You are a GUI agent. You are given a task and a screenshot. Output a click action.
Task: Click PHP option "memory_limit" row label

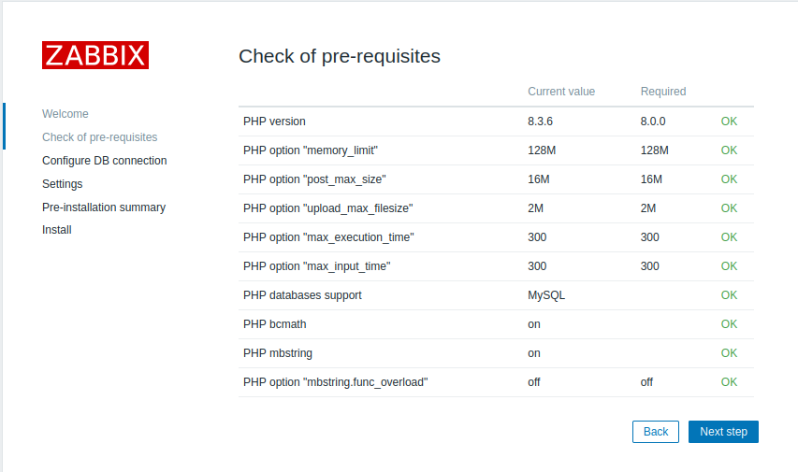pyautogui.click(x=311, y=150)
